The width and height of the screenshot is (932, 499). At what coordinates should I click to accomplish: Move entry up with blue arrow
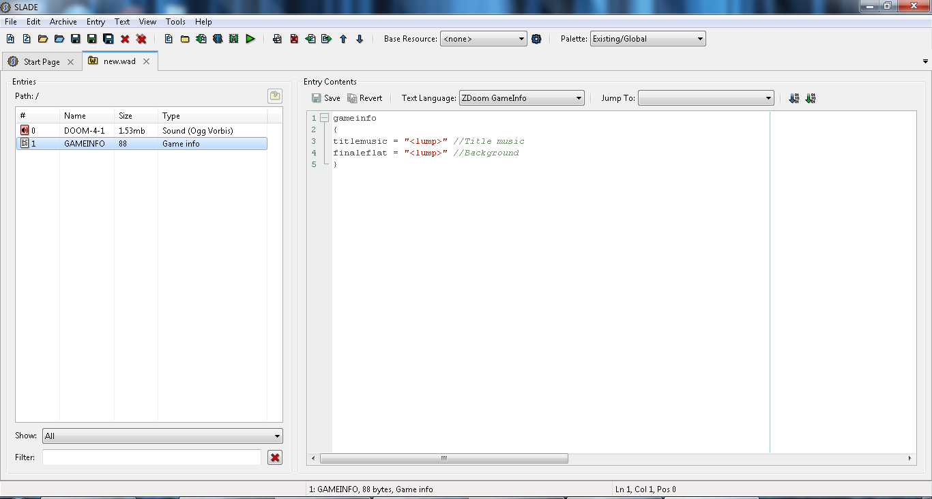tap(343, 39)
